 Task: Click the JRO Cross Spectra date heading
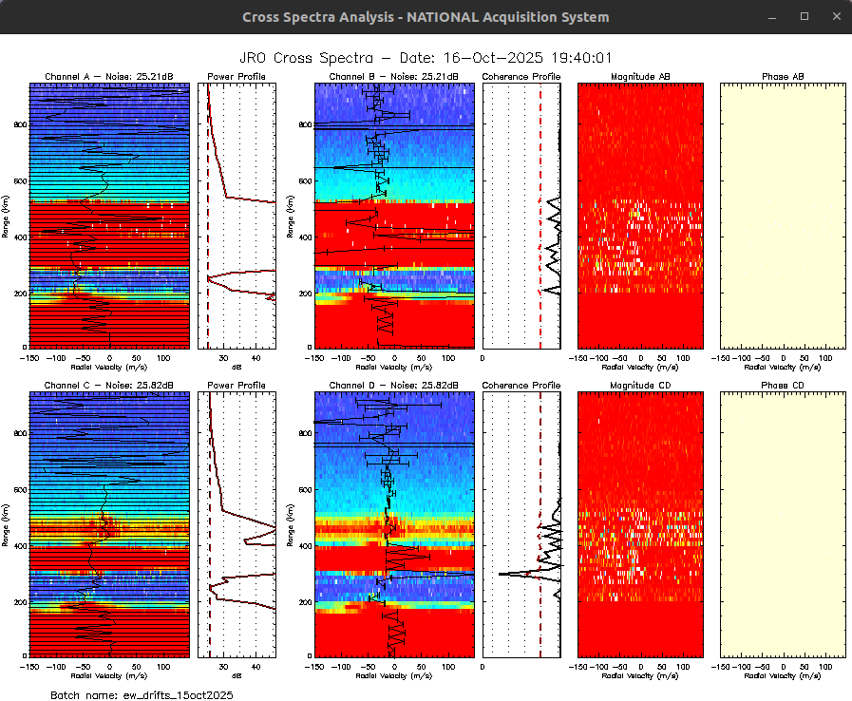[x=426, y=58]
